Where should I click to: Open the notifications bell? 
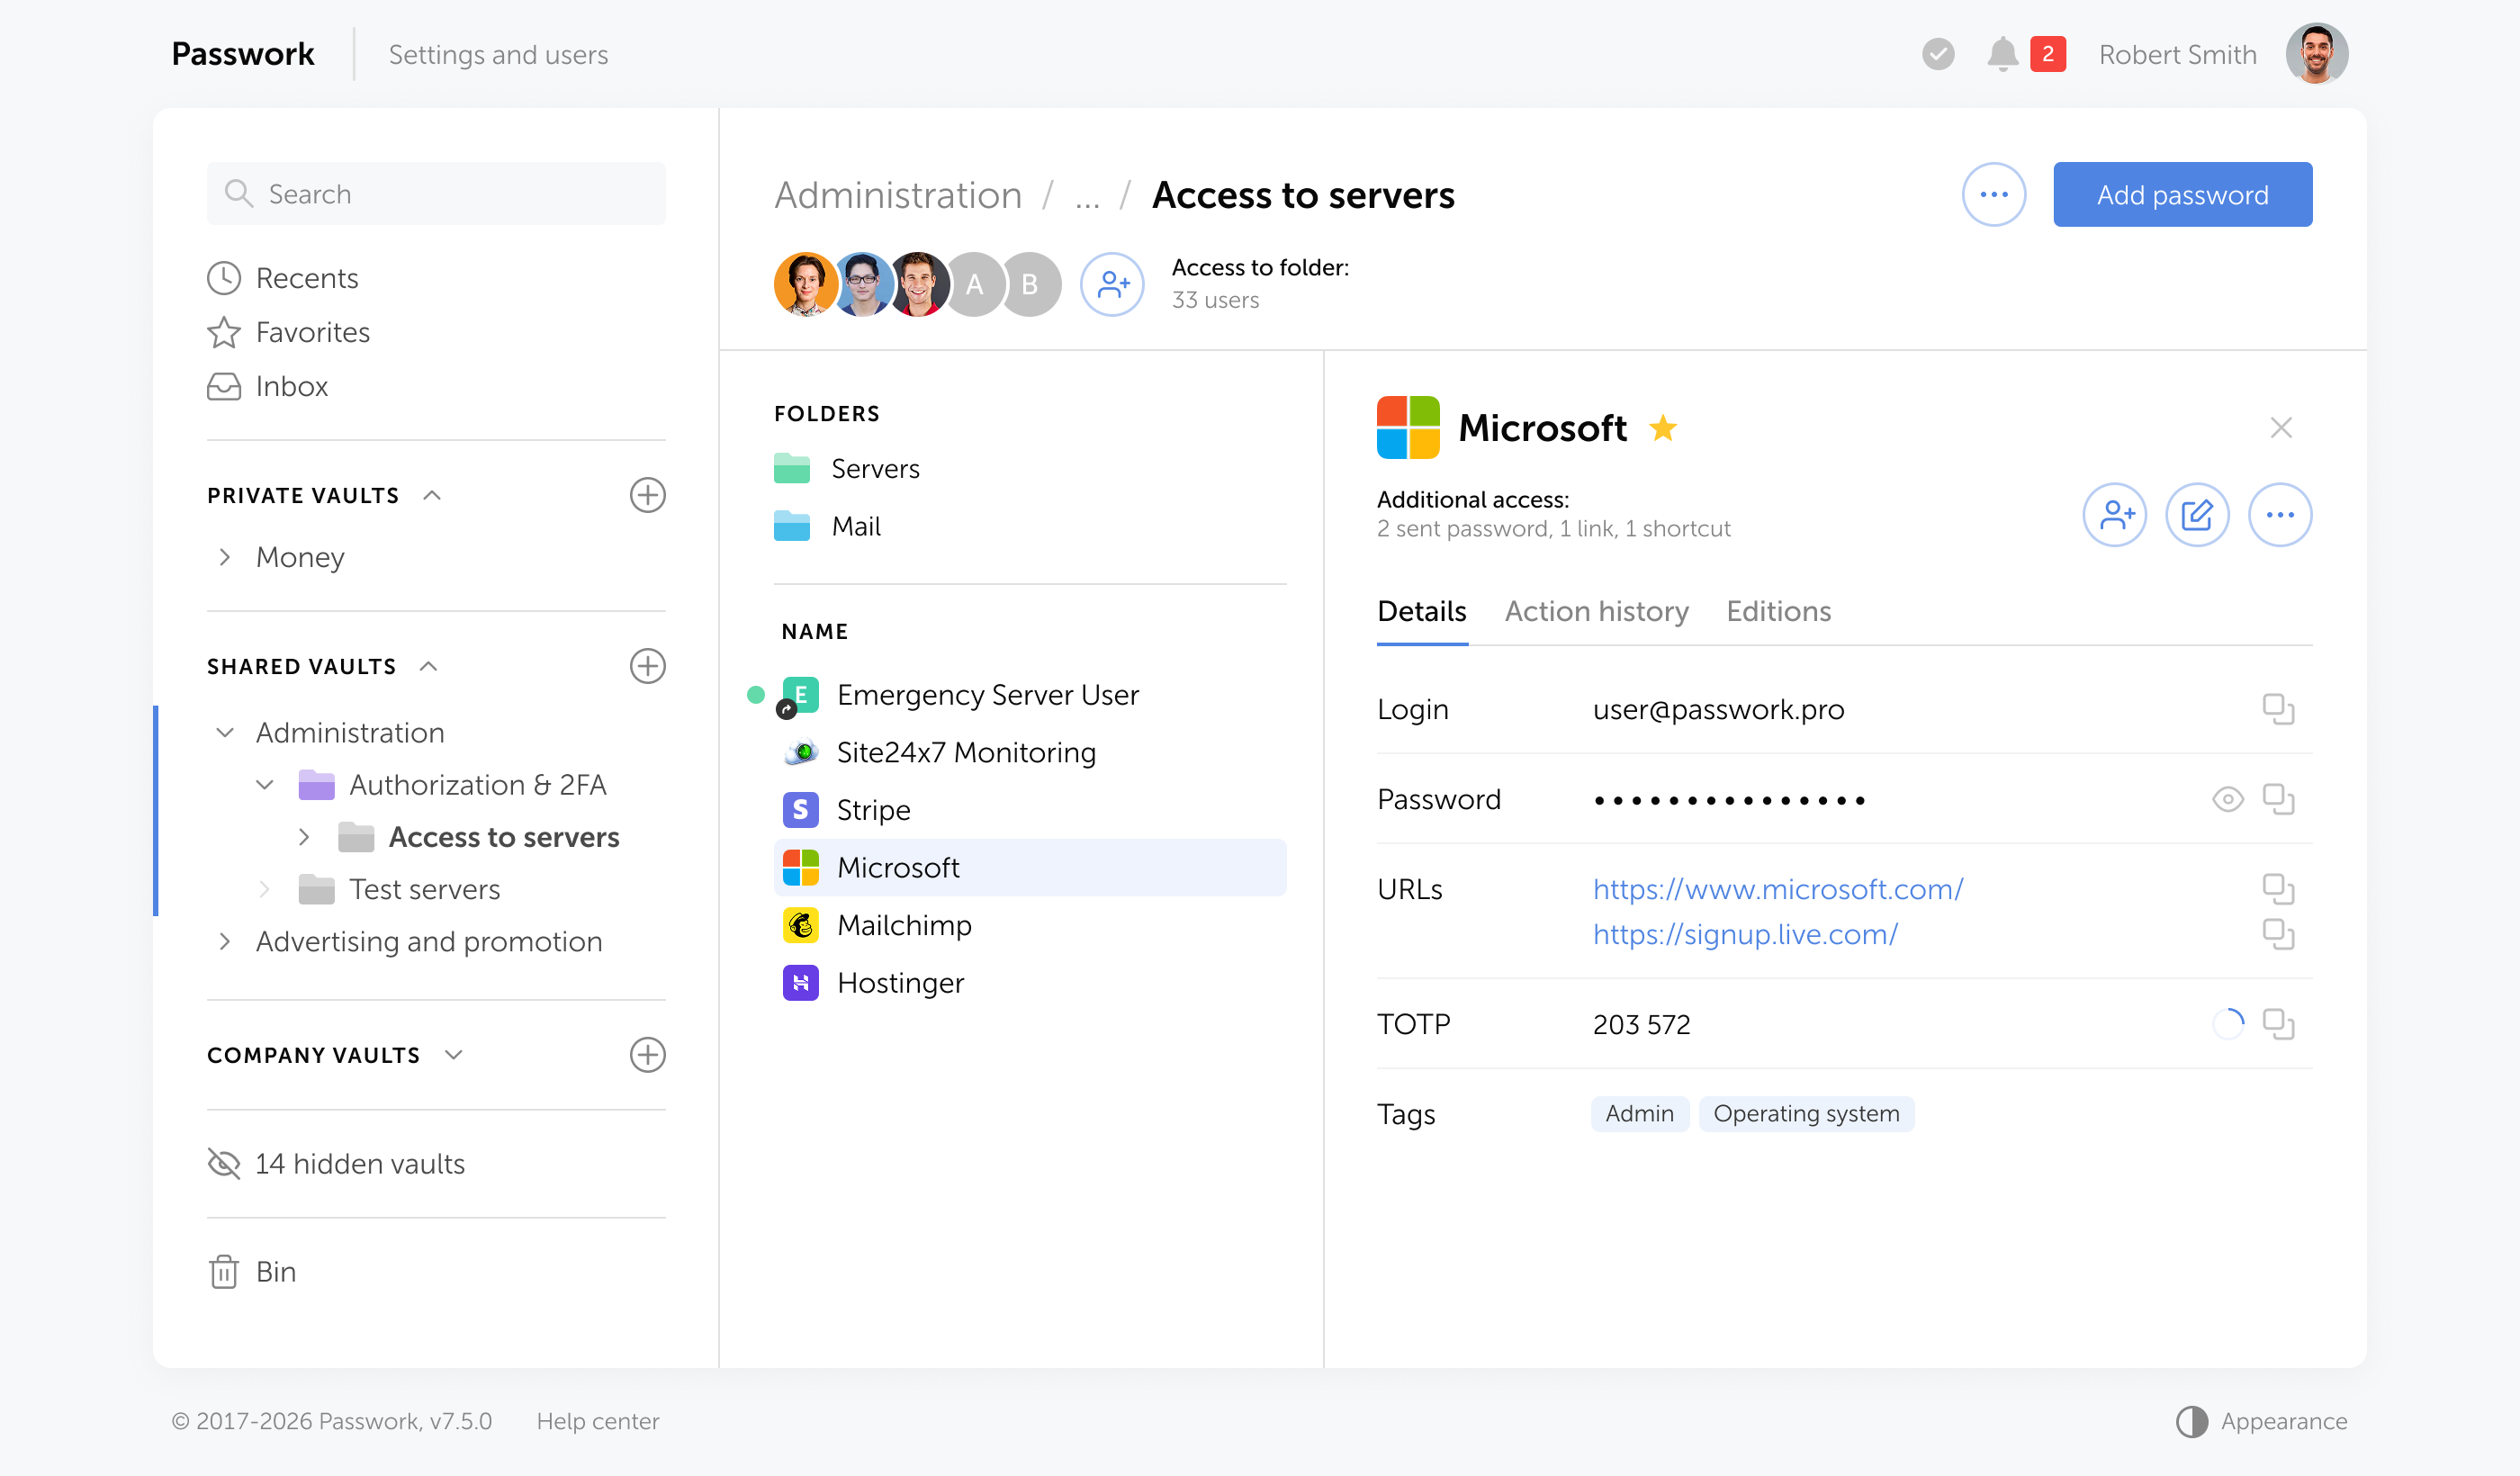pyautogui.click(x=2004, y=54)
